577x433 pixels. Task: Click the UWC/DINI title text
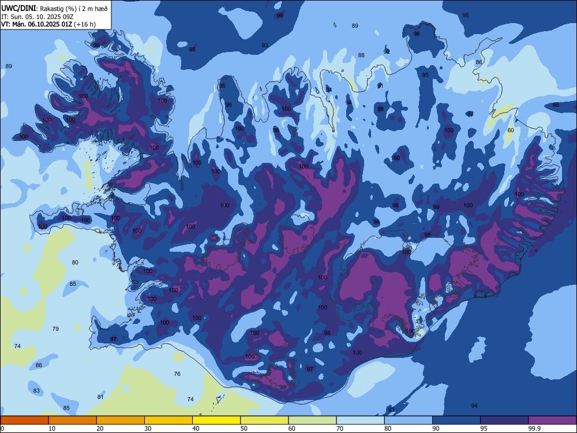[x=18, y=9]
